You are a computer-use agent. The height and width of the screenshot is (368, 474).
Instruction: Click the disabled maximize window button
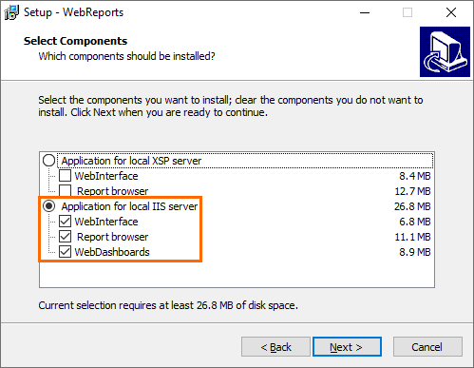point(408,12)
